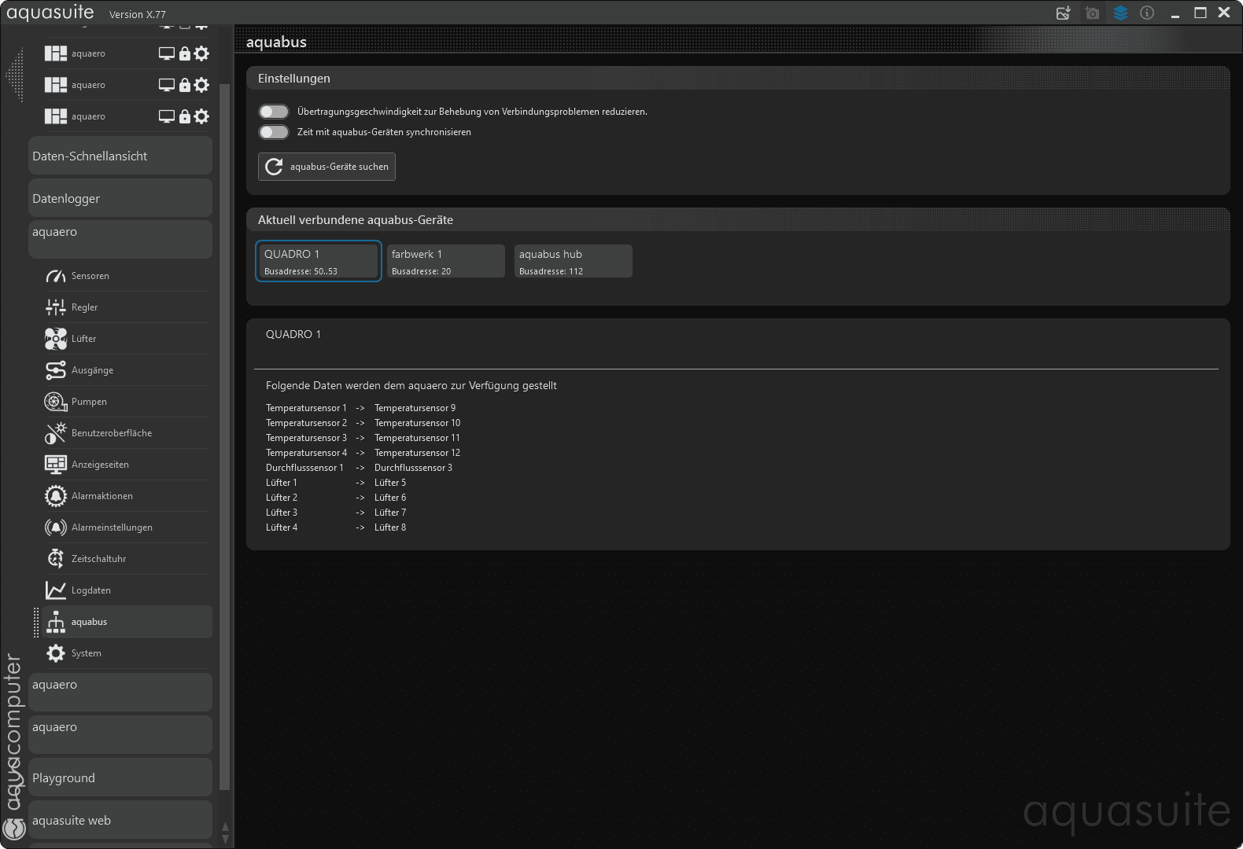The width and height of the screenshot is (1243, 849).
Task: Select Benutzeroberfläche in the sidebar
Action: tap(127, 433)
